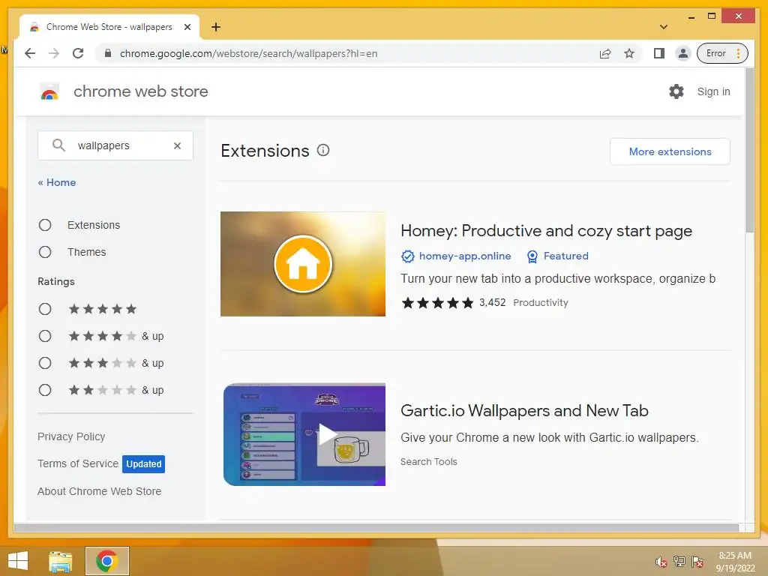
Task: Open File Explorer from taskbar
Action: coord(60,561)
